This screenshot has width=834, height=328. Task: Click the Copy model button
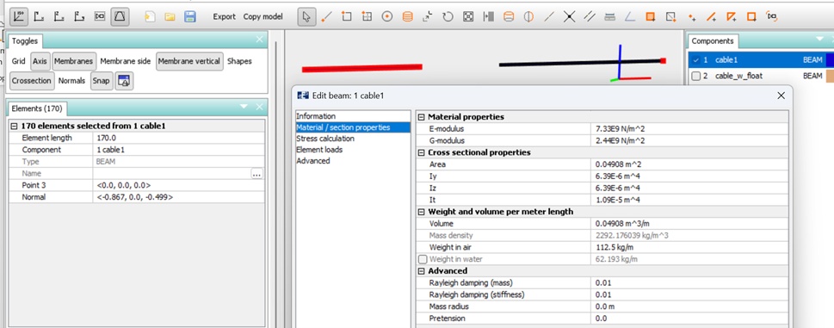263,16
